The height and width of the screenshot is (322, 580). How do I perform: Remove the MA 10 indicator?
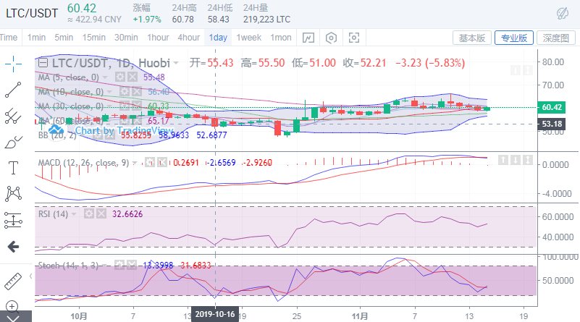click(137, 92)
